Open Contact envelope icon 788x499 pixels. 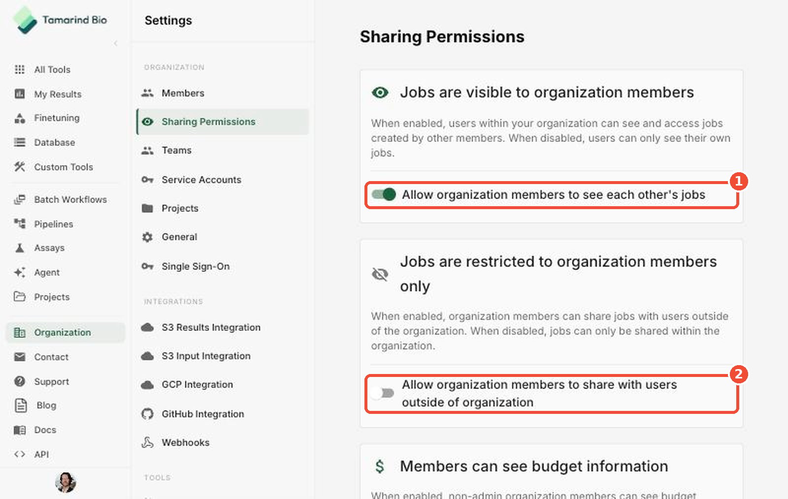coord(20,357)
